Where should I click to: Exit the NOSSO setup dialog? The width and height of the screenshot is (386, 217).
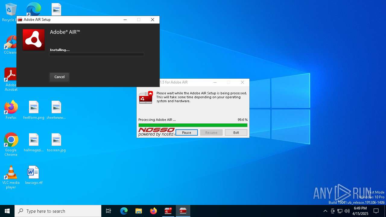pyautogui.click(x=236, y=133)
